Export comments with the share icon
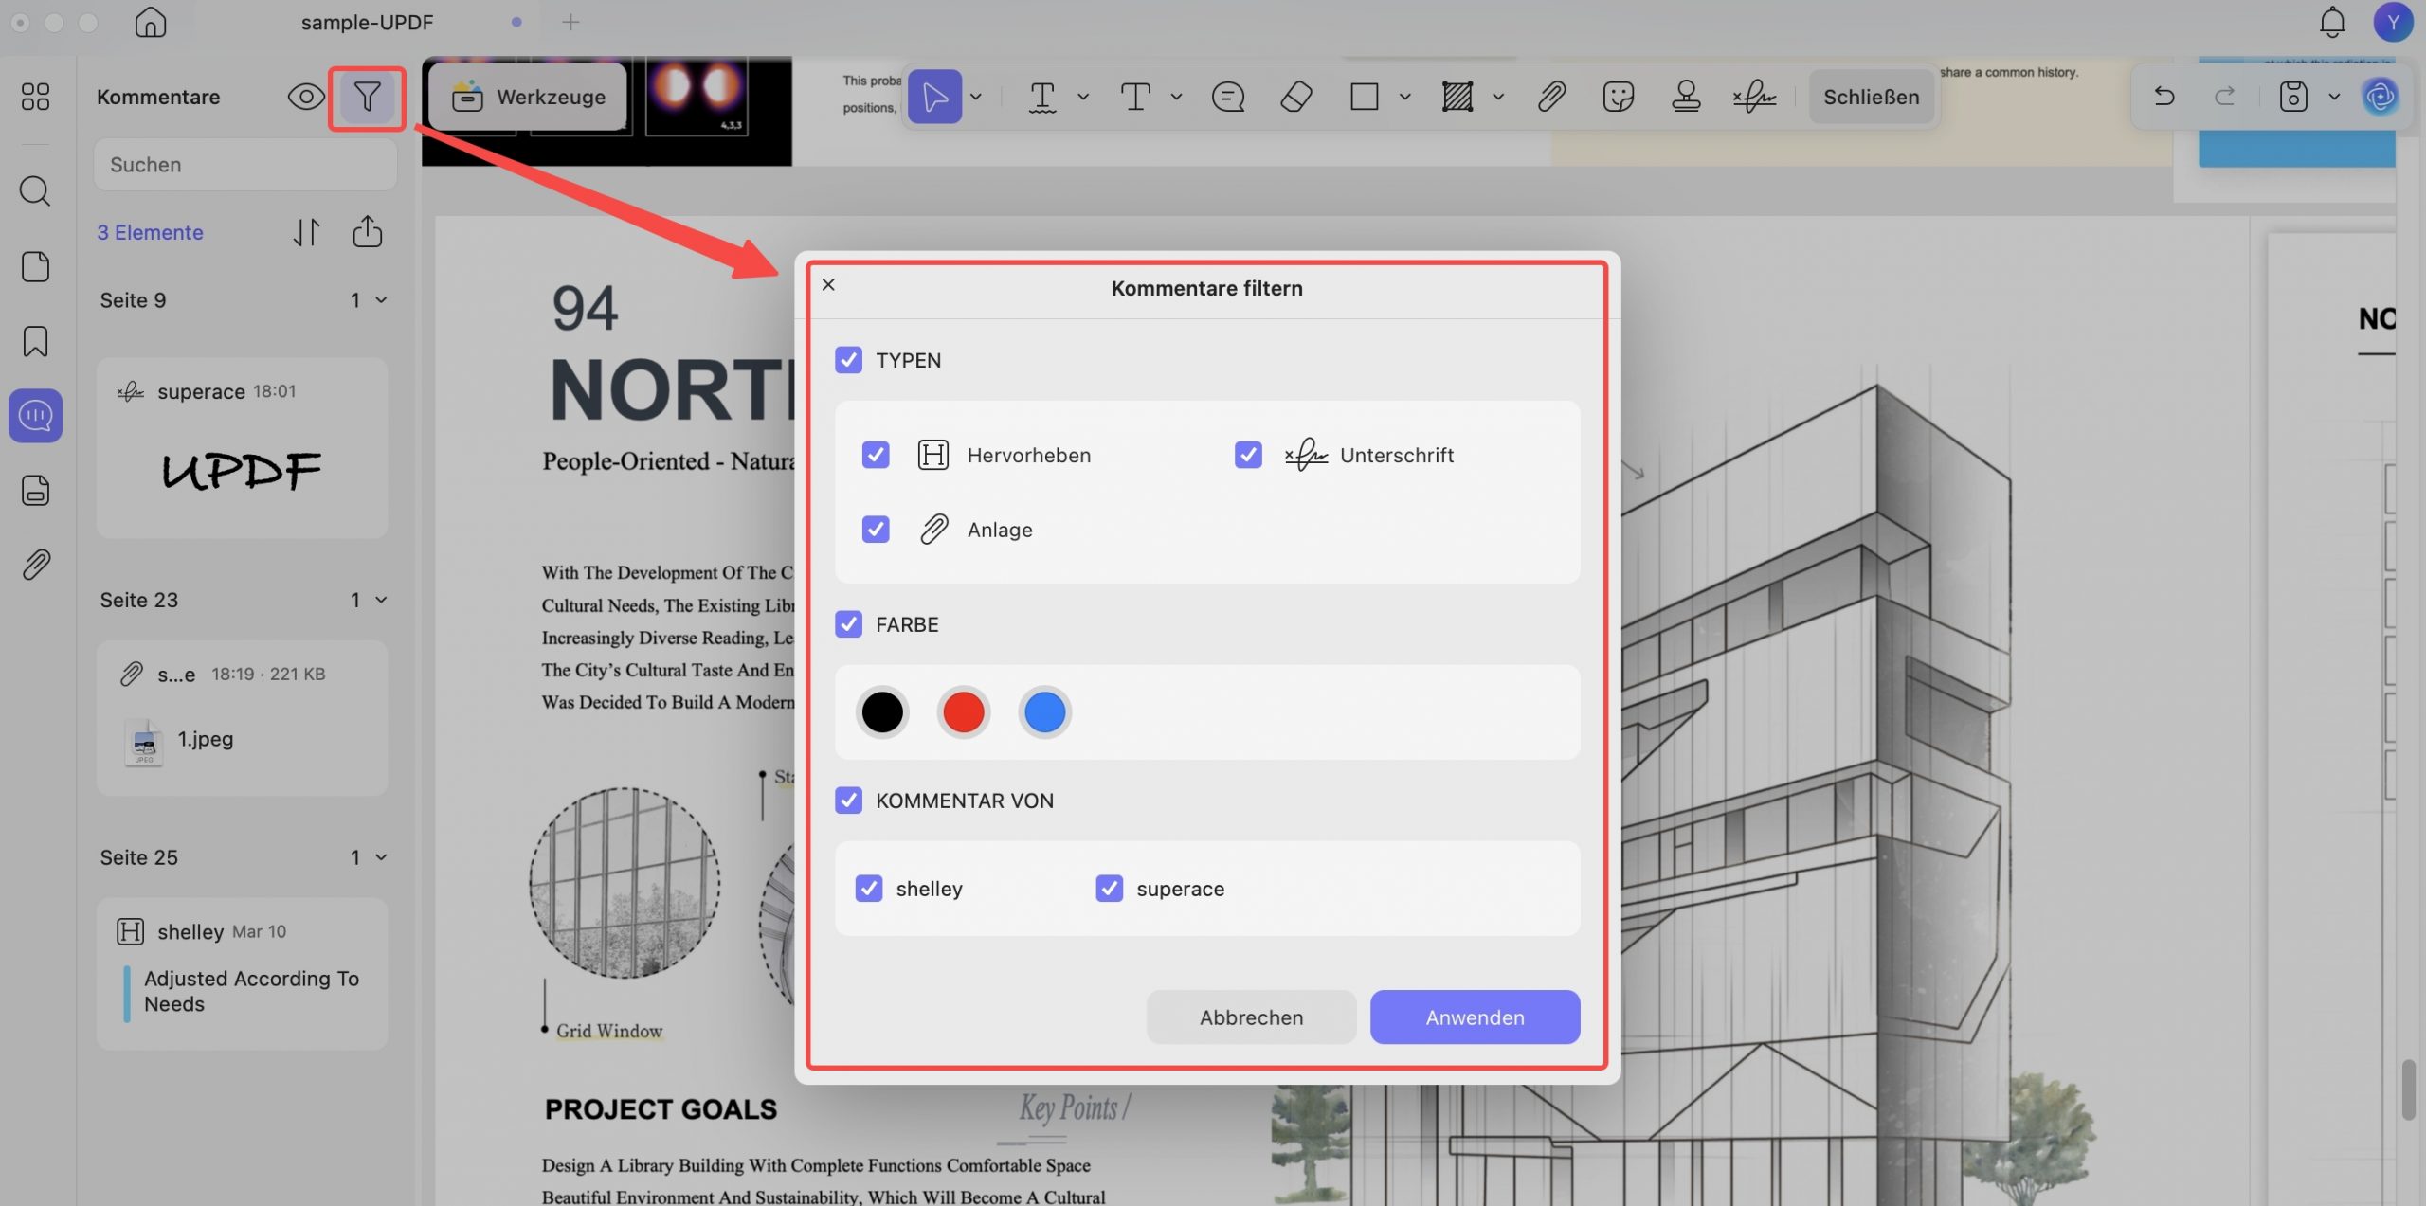2426x1206 pixels. (368, 231)
